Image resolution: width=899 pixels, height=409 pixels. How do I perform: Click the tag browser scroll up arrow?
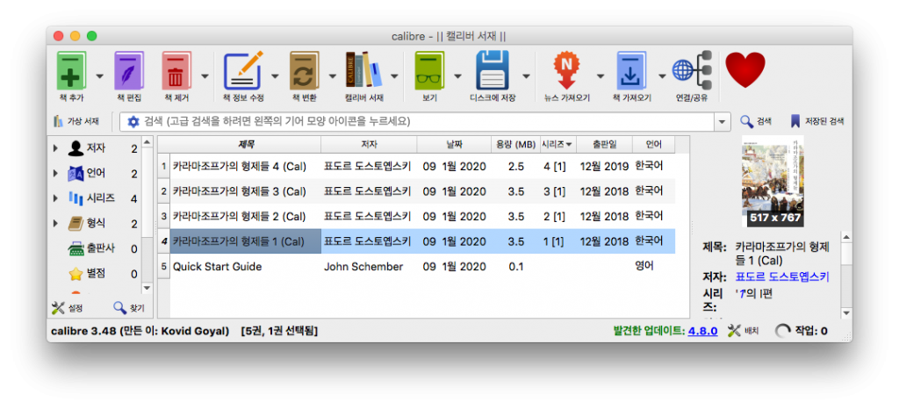point(147,141)
